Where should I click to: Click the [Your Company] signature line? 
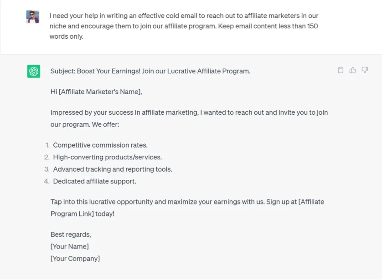[75, 258]
